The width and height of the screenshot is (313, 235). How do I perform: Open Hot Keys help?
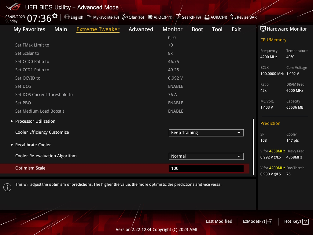point(296,222)
